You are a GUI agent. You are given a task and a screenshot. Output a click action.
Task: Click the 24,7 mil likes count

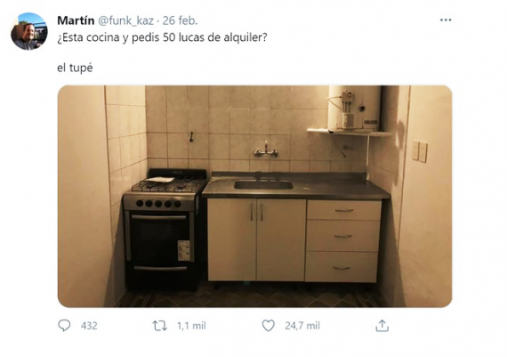(302, 326)
